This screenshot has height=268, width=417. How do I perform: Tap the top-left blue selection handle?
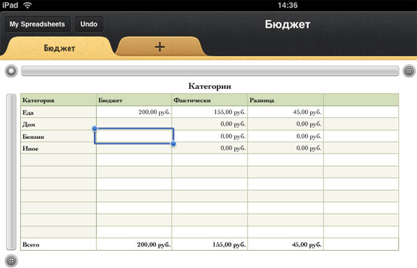click(x=95, y=128)
